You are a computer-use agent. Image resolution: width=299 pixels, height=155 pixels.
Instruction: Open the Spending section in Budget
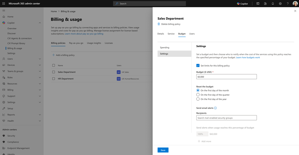[165, 48]
